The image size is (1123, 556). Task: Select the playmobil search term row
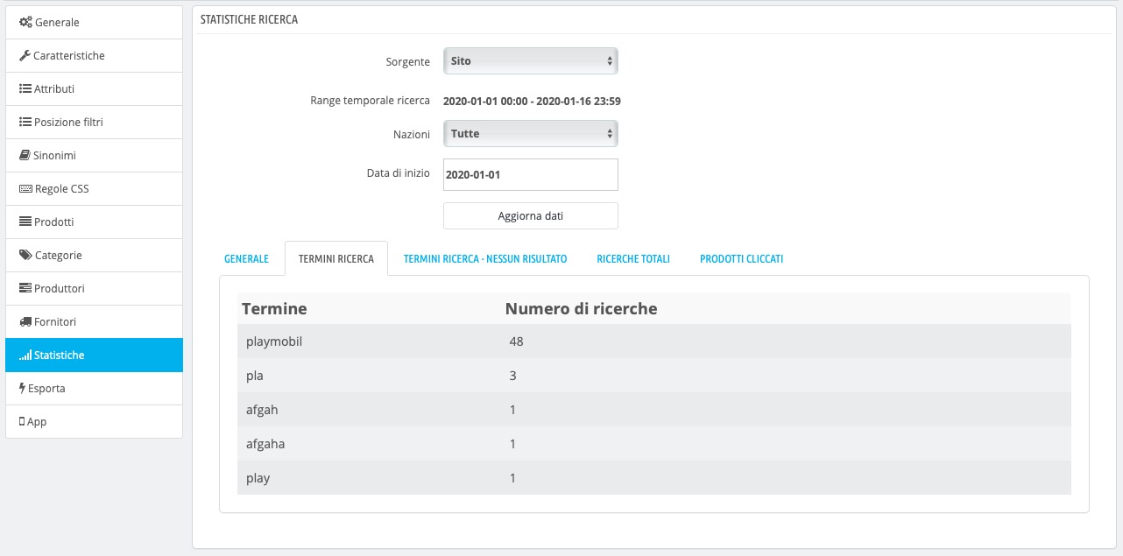654,341
